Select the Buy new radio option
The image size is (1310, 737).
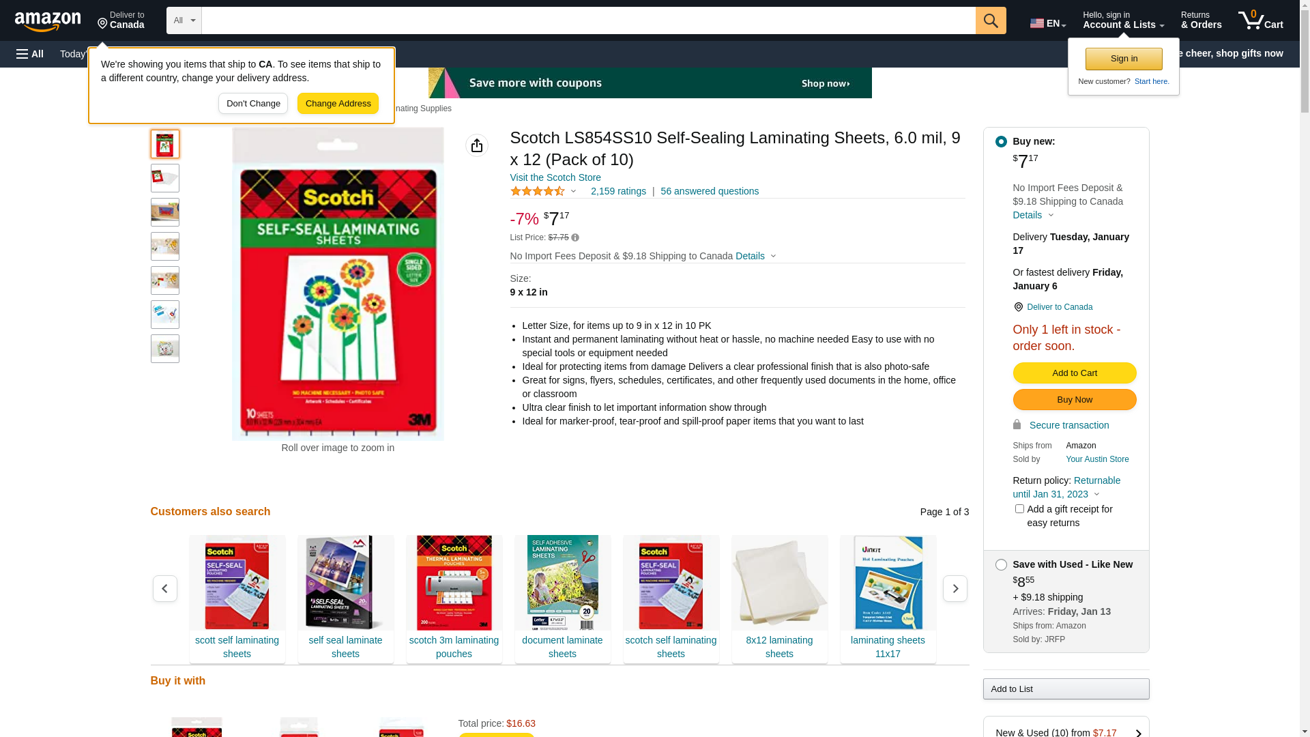pyautogui.click(x=1001, y=141)
